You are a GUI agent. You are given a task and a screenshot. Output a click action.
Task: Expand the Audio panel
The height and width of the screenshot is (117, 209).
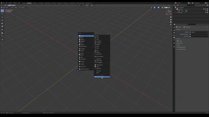click(178, 45)
